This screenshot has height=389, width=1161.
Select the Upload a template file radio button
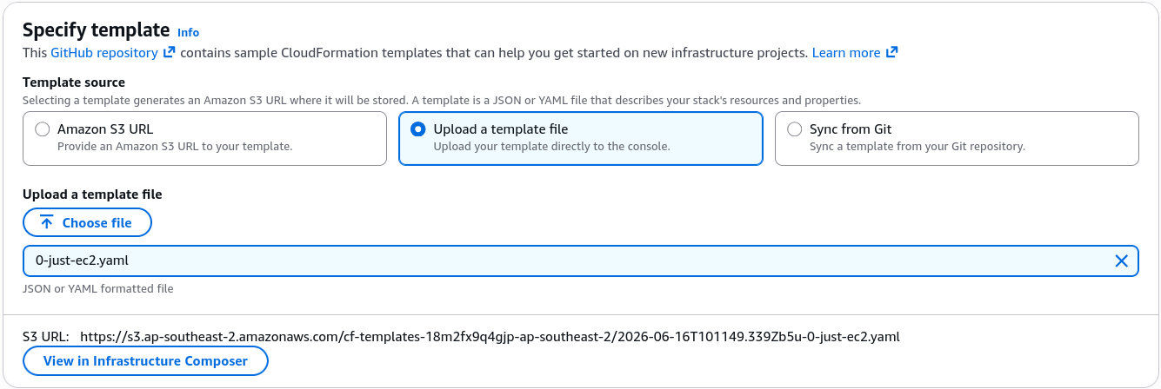click(417, 129)
